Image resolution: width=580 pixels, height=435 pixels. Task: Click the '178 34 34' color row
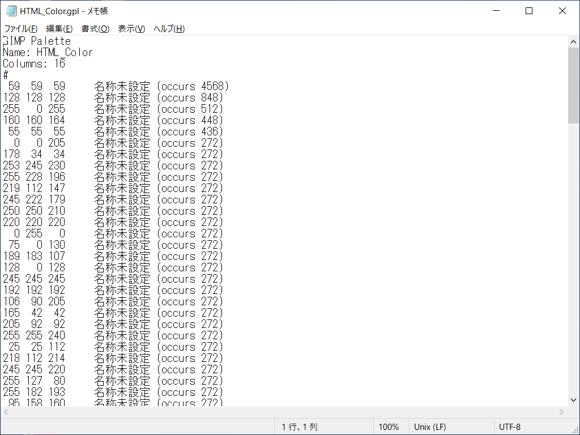(113, 154)
